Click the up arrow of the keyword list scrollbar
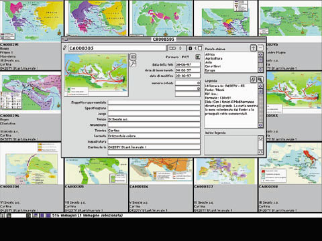This screenshot has width=322, height=241. pos(260,54)
